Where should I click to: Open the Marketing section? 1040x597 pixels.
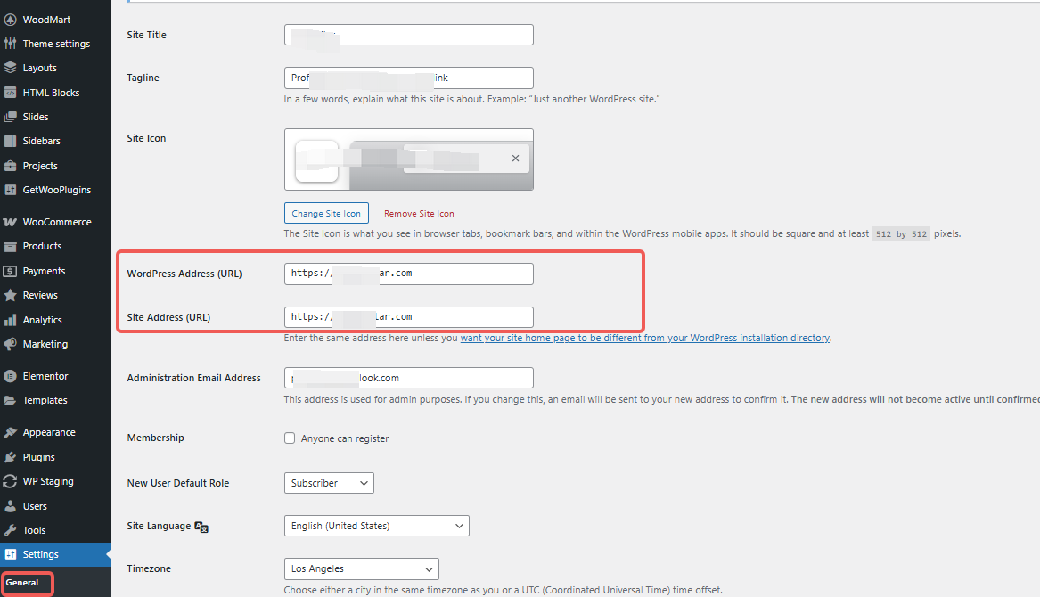(45, 343)
